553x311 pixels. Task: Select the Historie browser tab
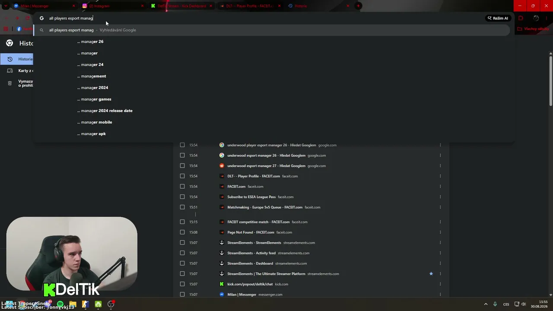[x=319, y=6]
